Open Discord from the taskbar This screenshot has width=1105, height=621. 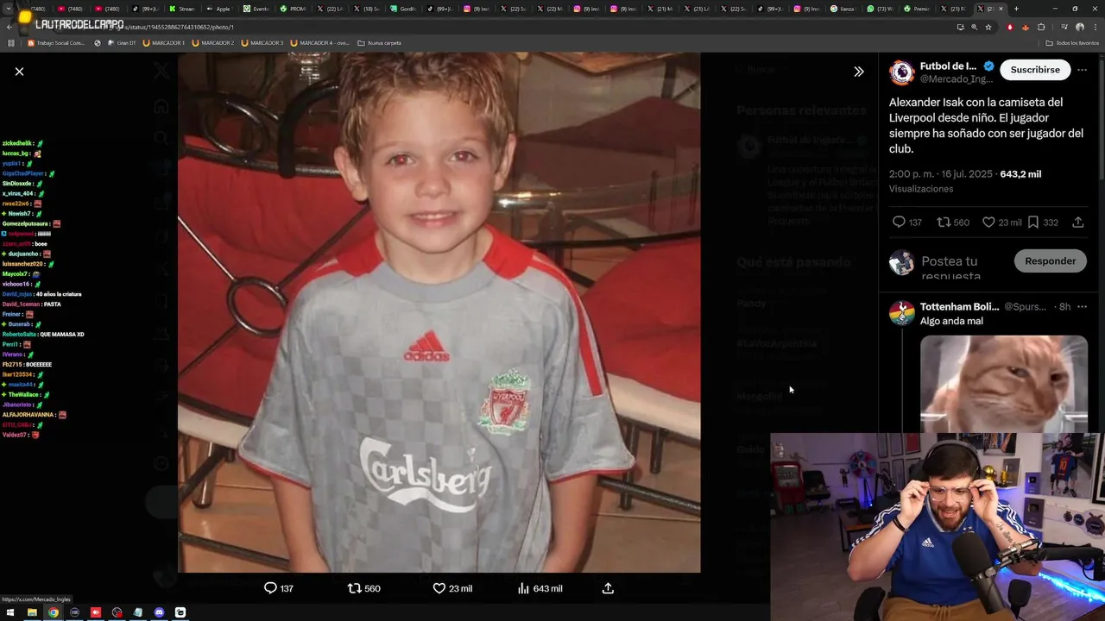tap(159, 612)
